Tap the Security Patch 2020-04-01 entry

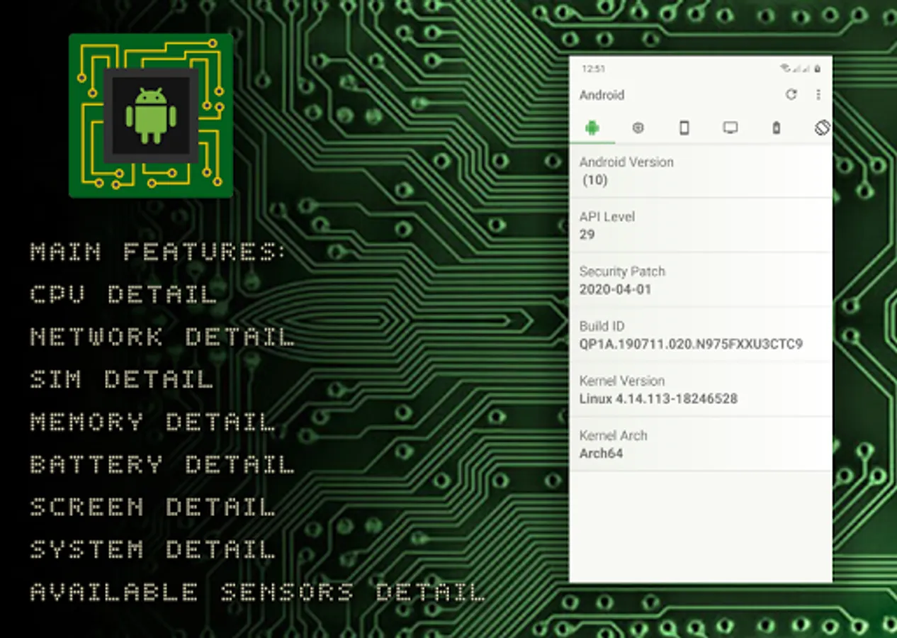point(701,280)
